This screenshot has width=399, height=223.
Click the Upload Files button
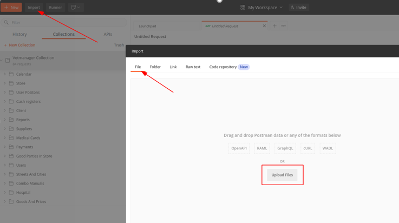click(282, 175)
